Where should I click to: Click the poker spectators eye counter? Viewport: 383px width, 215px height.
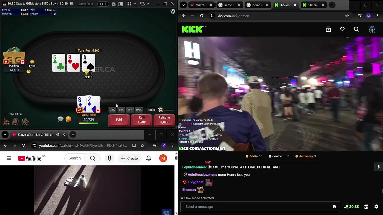[x=103, y=4]
